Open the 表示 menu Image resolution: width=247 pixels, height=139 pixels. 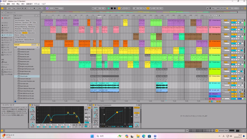pos(23,4)
